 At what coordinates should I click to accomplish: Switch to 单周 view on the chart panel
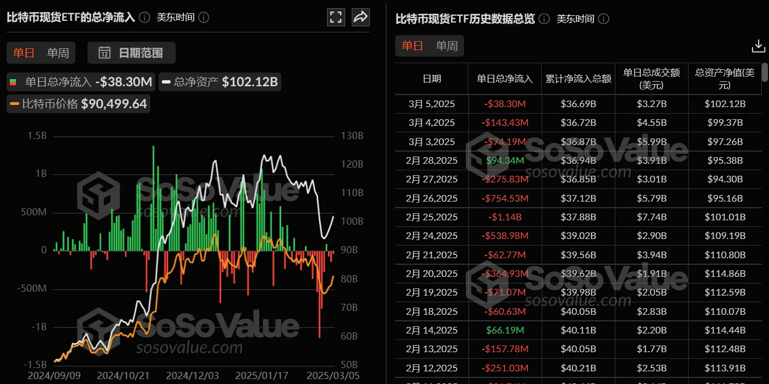point(58,53)
